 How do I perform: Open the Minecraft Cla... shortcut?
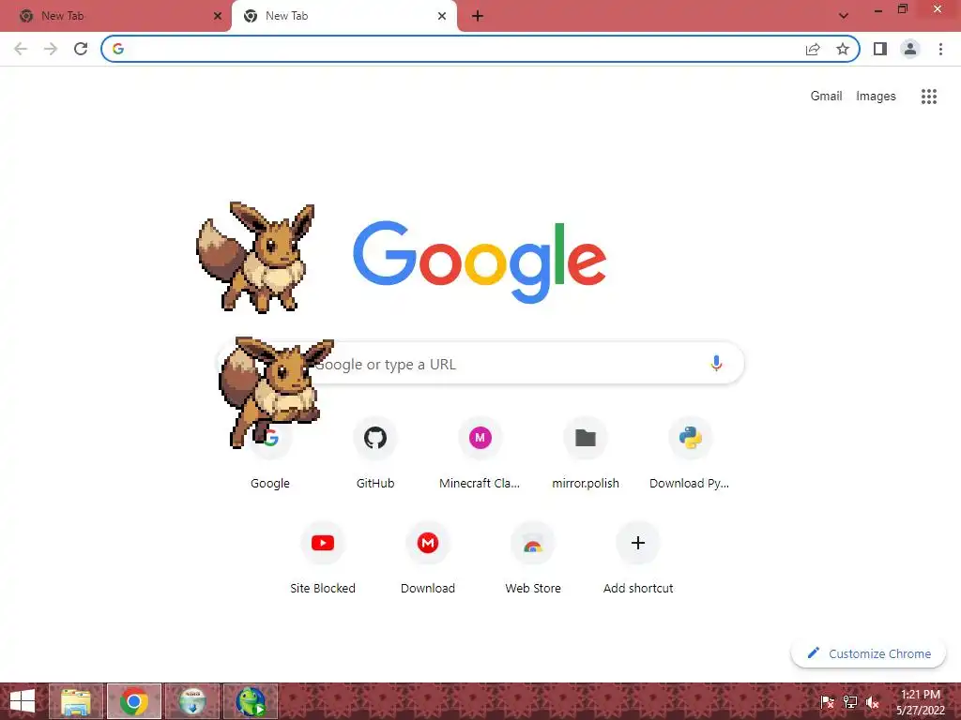pyautogui.click(x=480, y=453)
